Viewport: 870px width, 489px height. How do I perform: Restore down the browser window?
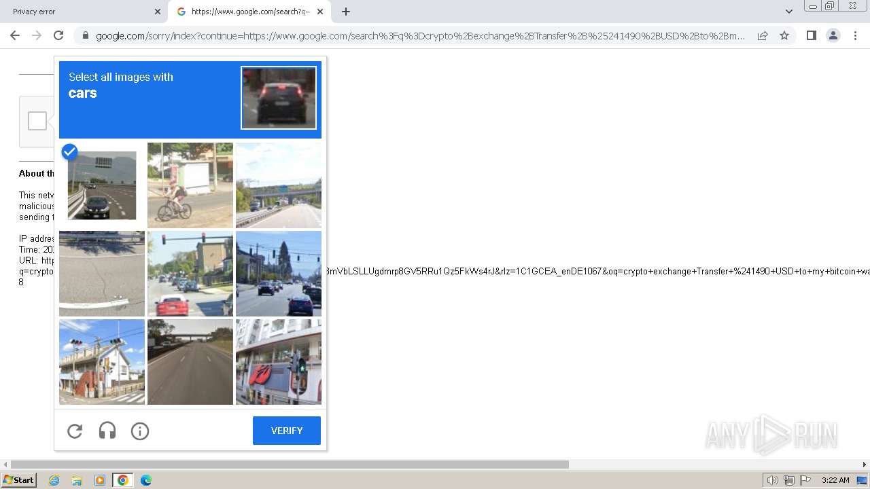tap(830, 5)
